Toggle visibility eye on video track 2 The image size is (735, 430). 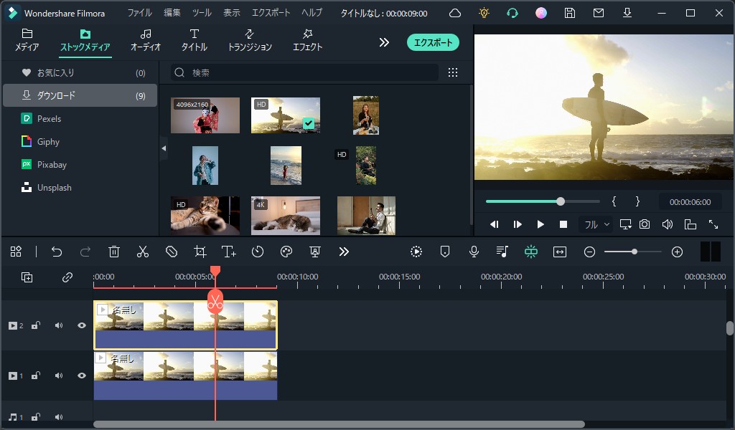82,325
